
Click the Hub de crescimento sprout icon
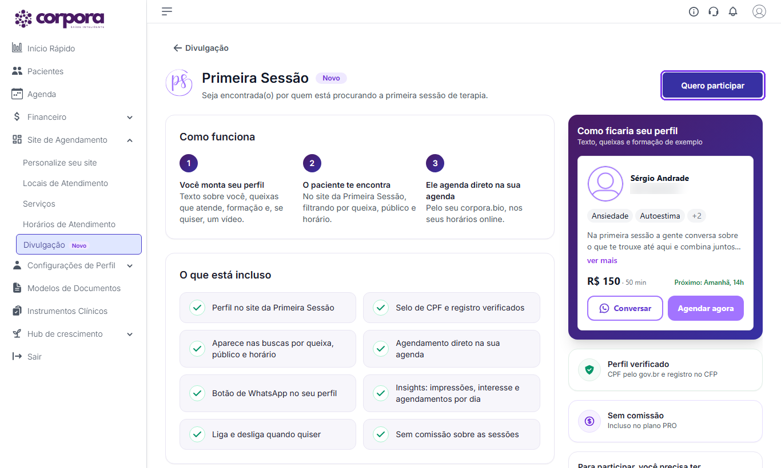coord(17,333)
